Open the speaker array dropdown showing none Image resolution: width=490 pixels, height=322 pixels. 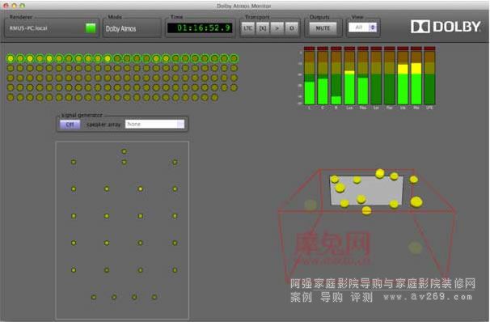[154, 124]
